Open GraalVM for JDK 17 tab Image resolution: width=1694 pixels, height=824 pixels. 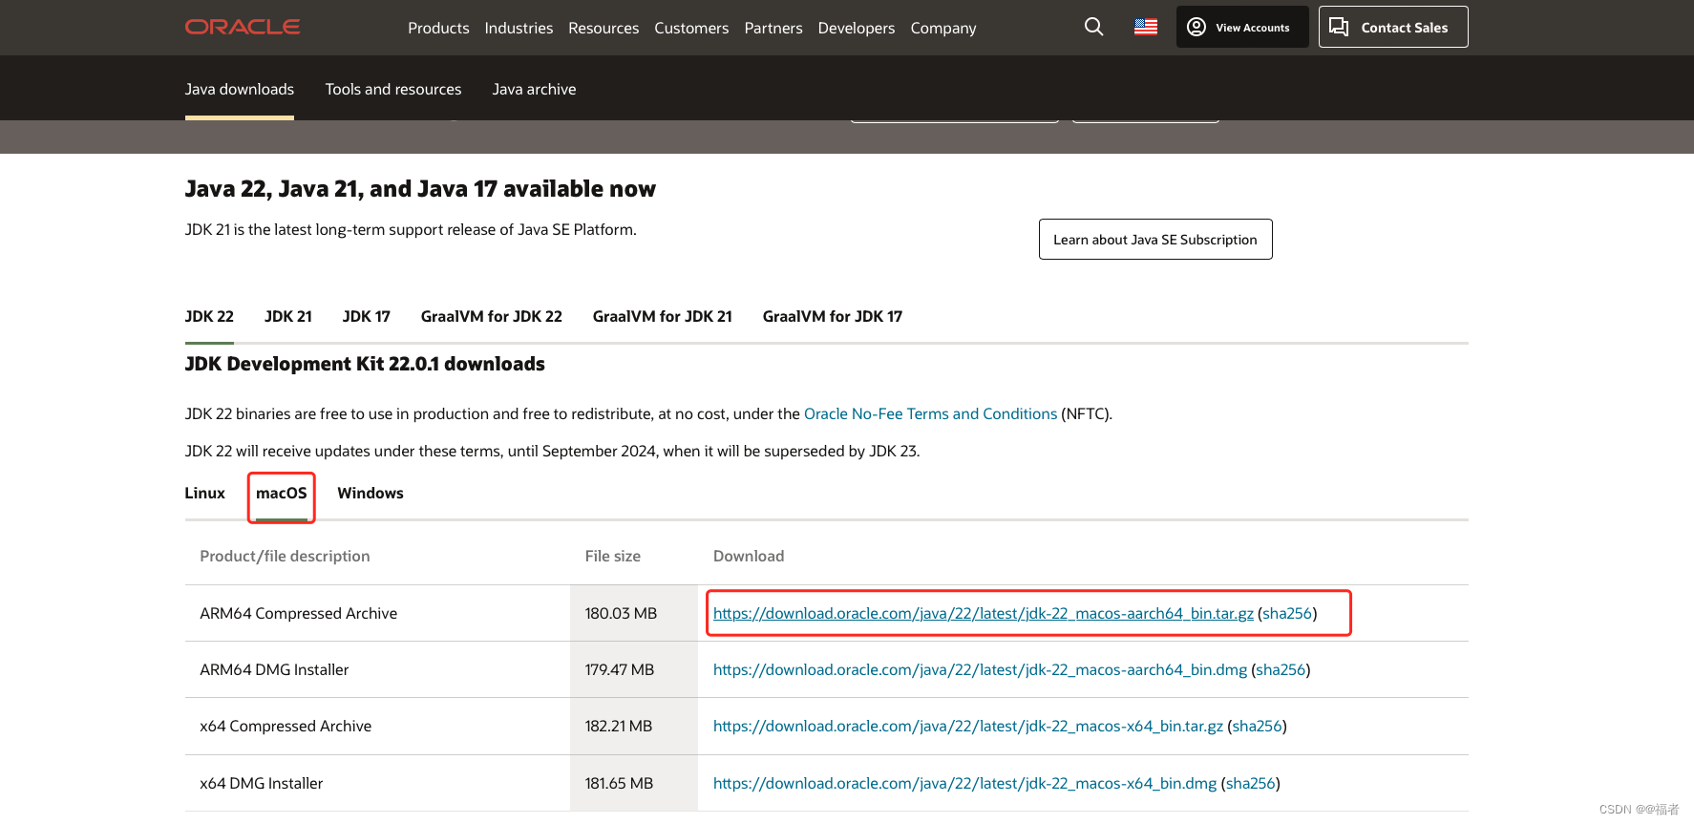coord(833,316)
